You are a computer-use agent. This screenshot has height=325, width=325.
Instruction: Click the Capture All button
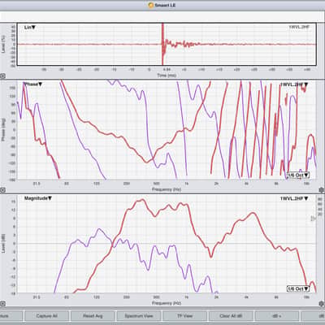(x=46, y=316)
